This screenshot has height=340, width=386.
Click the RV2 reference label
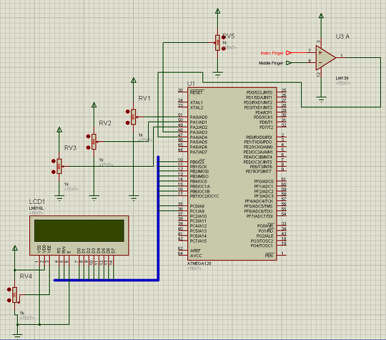(105, 123)
